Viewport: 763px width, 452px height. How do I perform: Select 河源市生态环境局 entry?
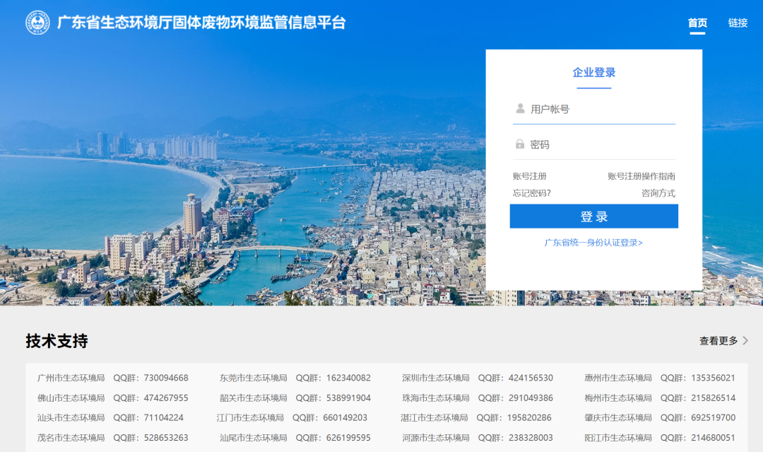point(435,438)
